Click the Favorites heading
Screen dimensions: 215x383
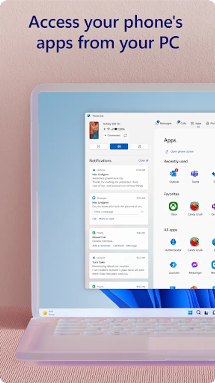172,194
